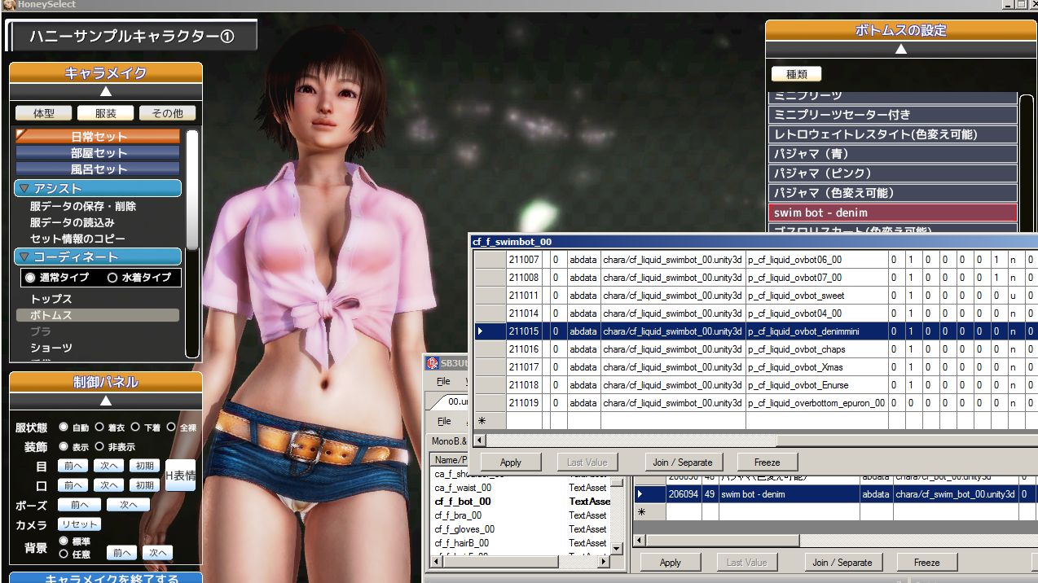The image size is (1038, 583).
Task: Select the 通常タイプ radio button
Action: (x=30, y=278)
